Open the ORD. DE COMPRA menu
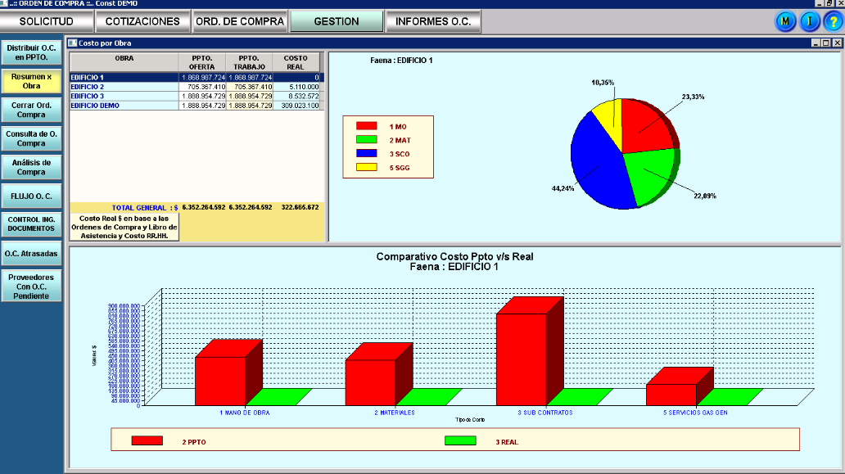The height and width of the screenshot is (474, 845). [x=240, y=21]
